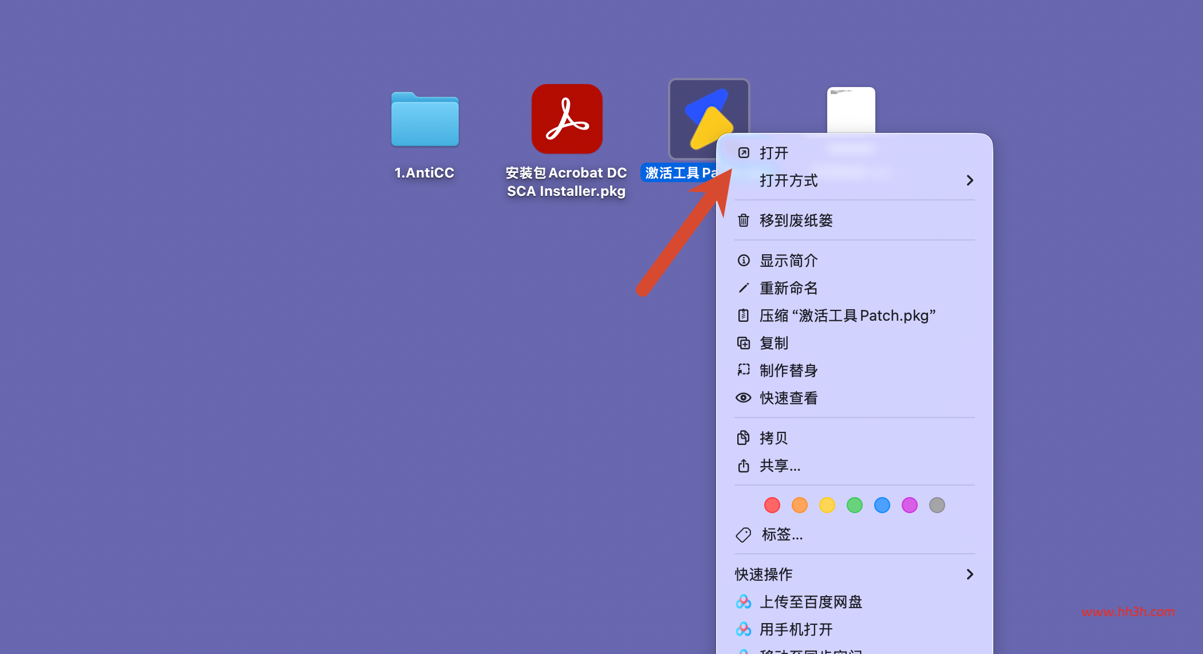The width and height of the screenshot is (1203, 654).
Task: Select the white document file icon
Action: 851,110
